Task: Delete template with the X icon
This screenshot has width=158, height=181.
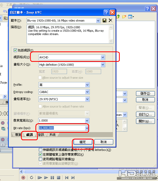Action: click(110, 21)
